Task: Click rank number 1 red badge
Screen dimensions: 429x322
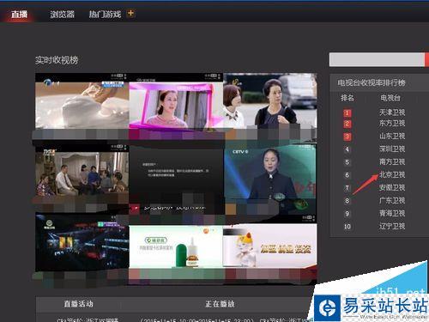Action: pyautogui.click(x=347, y=112)
